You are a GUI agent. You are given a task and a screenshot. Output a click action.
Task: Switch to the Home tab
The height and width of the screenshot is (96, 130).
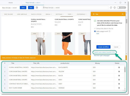[11, 3]
